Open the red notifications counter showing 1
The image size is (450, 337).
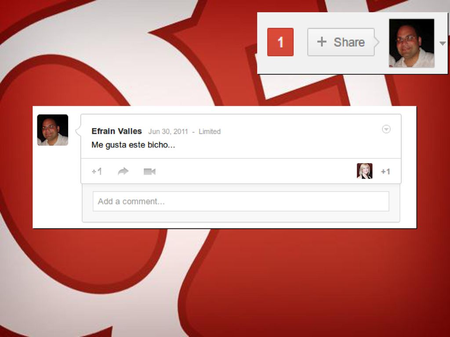pyautogui.click(x=280, y=42)
